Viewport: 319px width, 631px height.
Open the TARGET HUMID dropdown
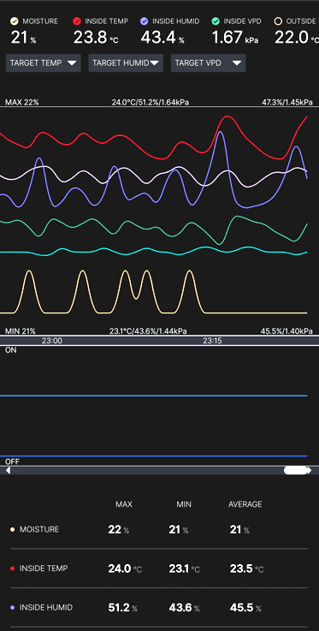tap(126, 63)
